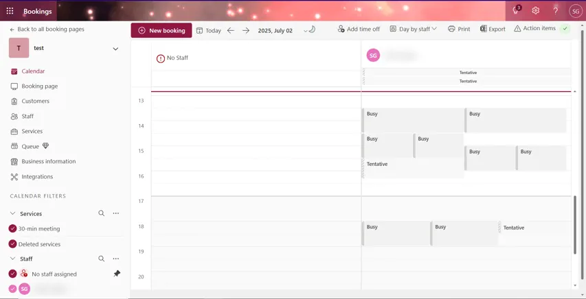Click the Queue premium diamond icon
Viewport: 586px width, 299px height.
point(45,146)
